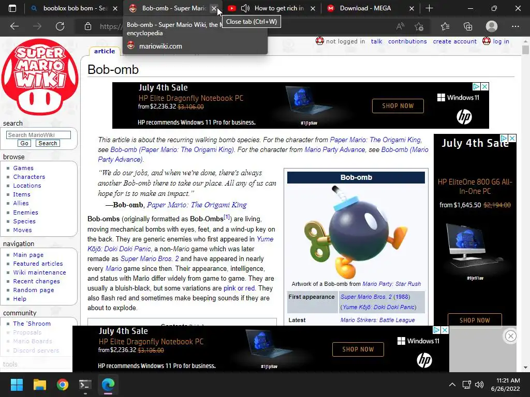530x397 pixels.
Task: Add this page to favorites star icon
Action: [419, 26]
